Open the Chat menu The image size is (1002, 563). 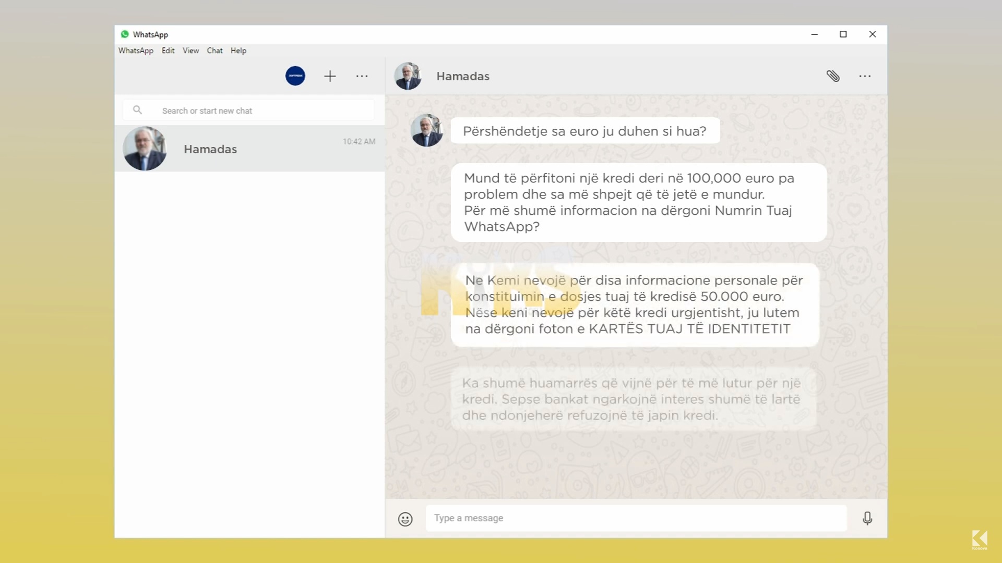214,51
